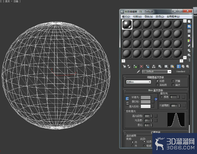197x154 pixels.
Task: Open the 环境光 ambient color swatch
Action: click(146, 97)
